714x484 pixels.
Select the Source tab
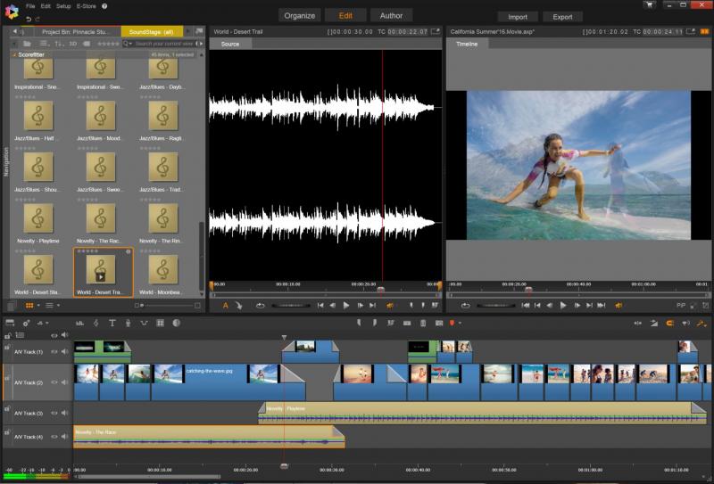[230, 45]
